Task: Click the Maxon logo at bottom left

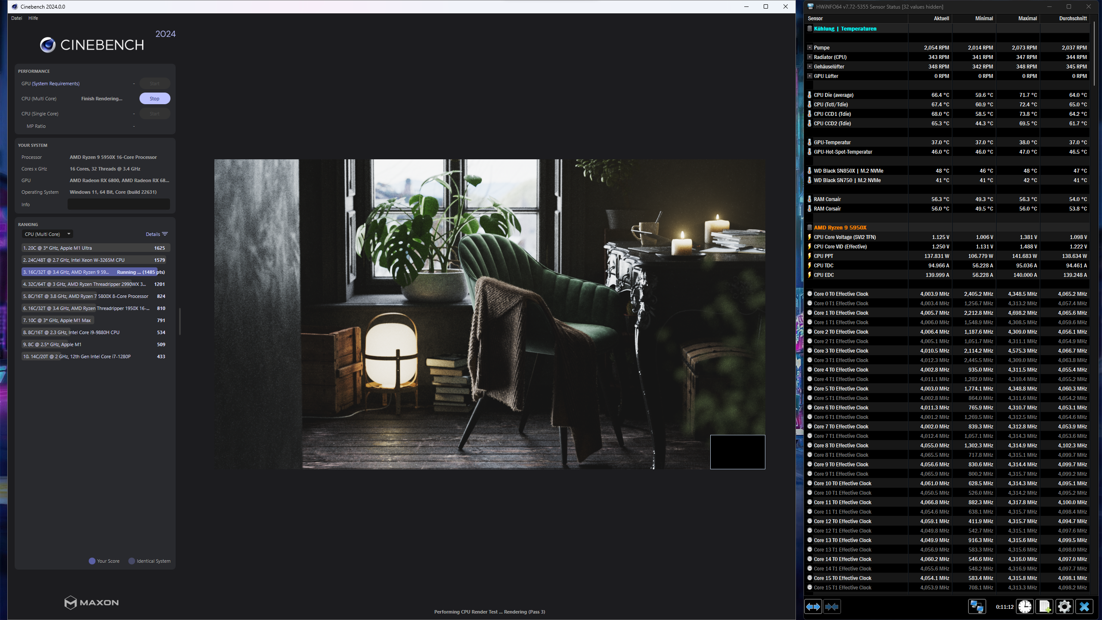Action: pyautogui.click(x=91, y=602)
